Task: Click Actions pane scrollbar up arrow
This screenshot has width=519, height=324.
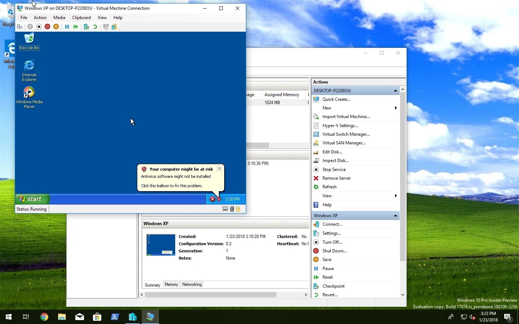Action: 403,89
